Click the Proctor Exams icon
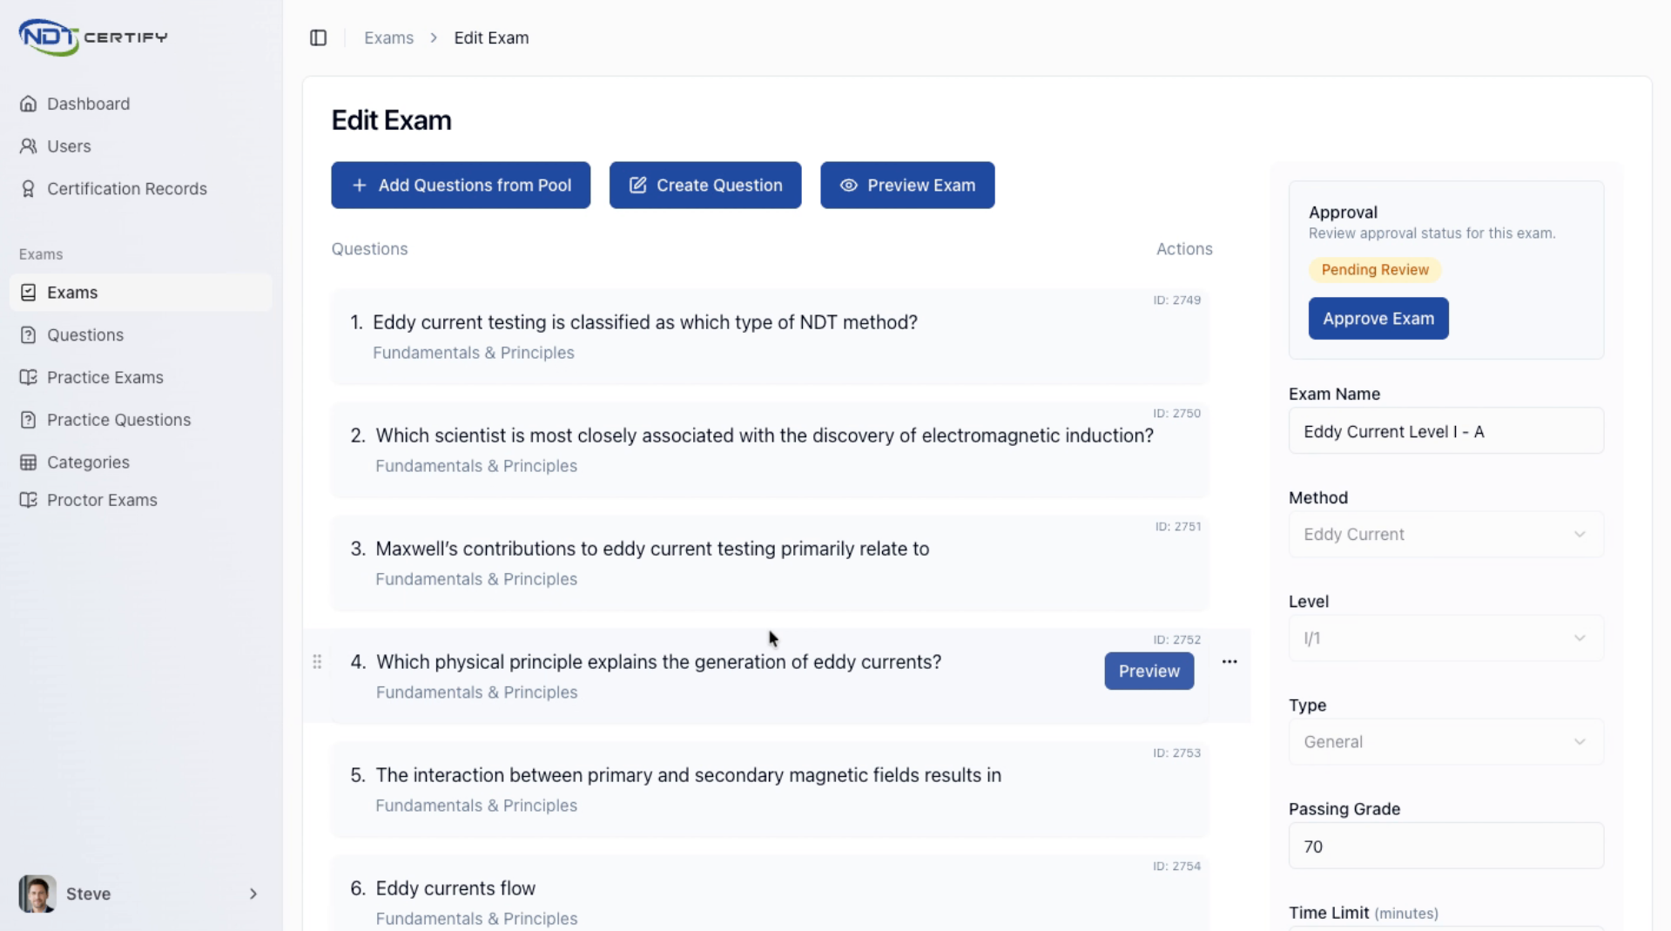1671x931 pixels. coord(29,500)
